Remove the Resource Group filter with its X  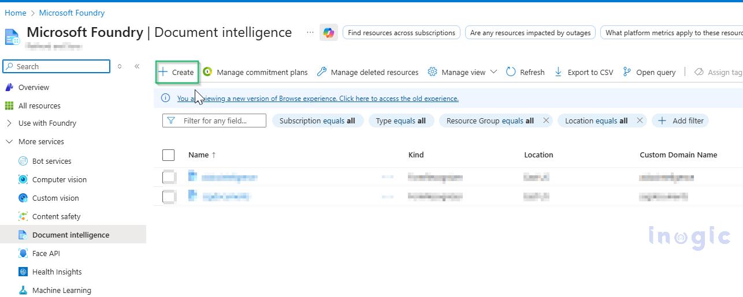(546, 121)
